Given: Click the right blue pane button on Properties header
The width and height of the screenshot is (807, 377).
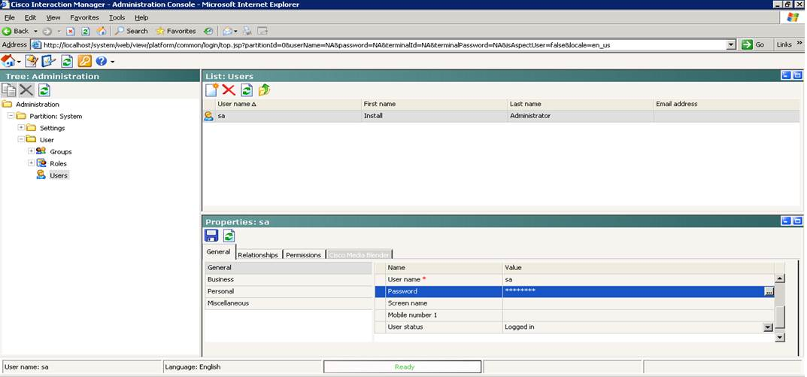Looking at the screenshot, I should tap(797, 221).
